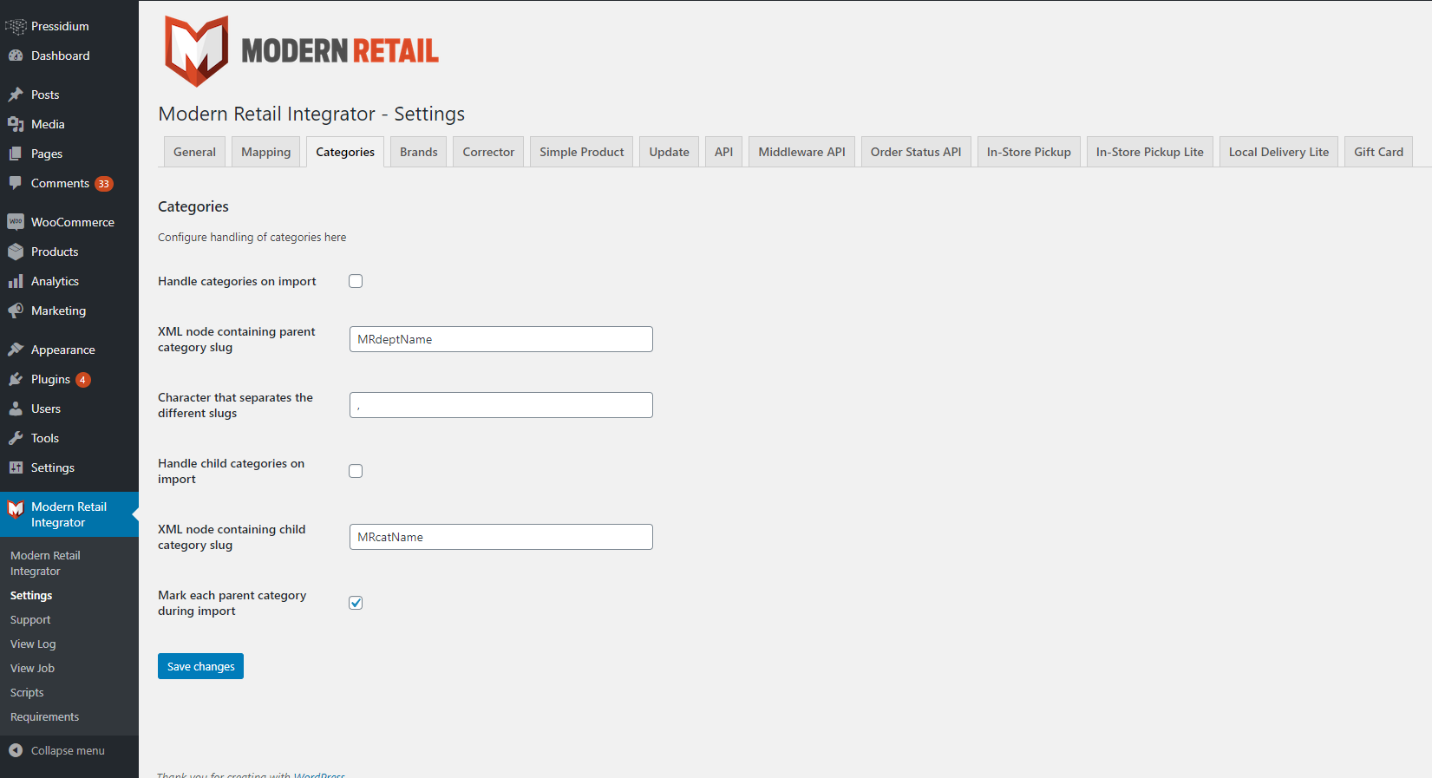Click the Dashboard gauge icon

point(16,56)
